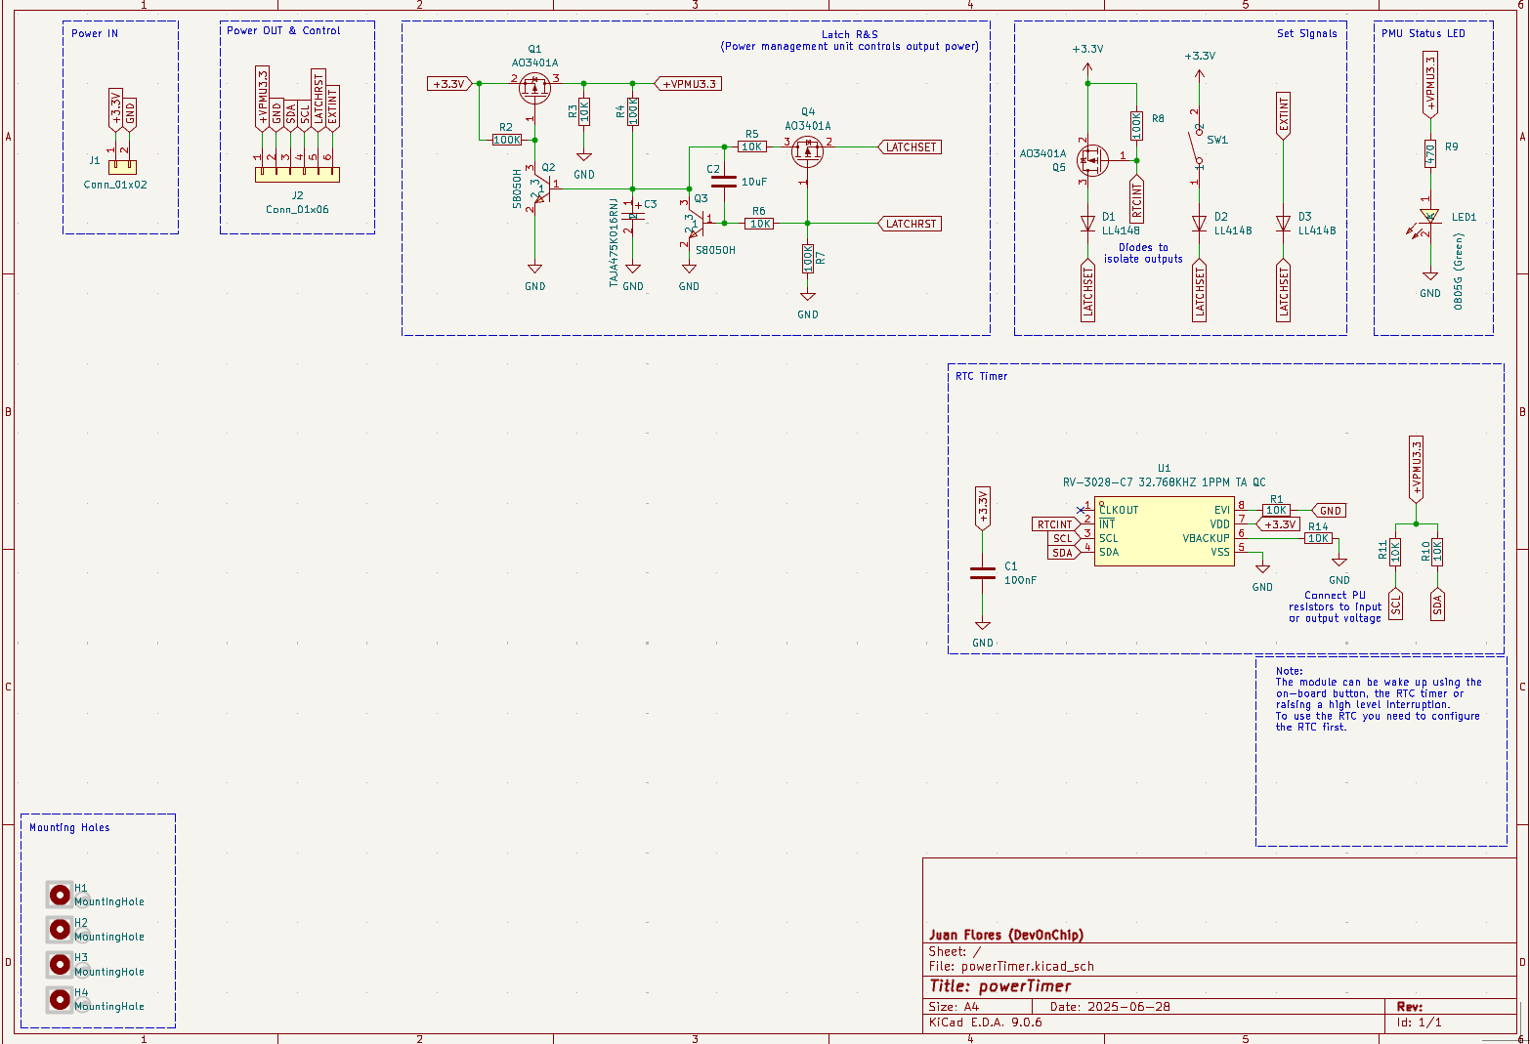The image size is (1530, 1044).
Task: Select the 'Latch R&S' section heading text
Action: click(x=849, y=34)
